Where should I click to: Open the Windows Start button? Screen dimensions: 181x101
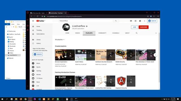tap(2, 99)
